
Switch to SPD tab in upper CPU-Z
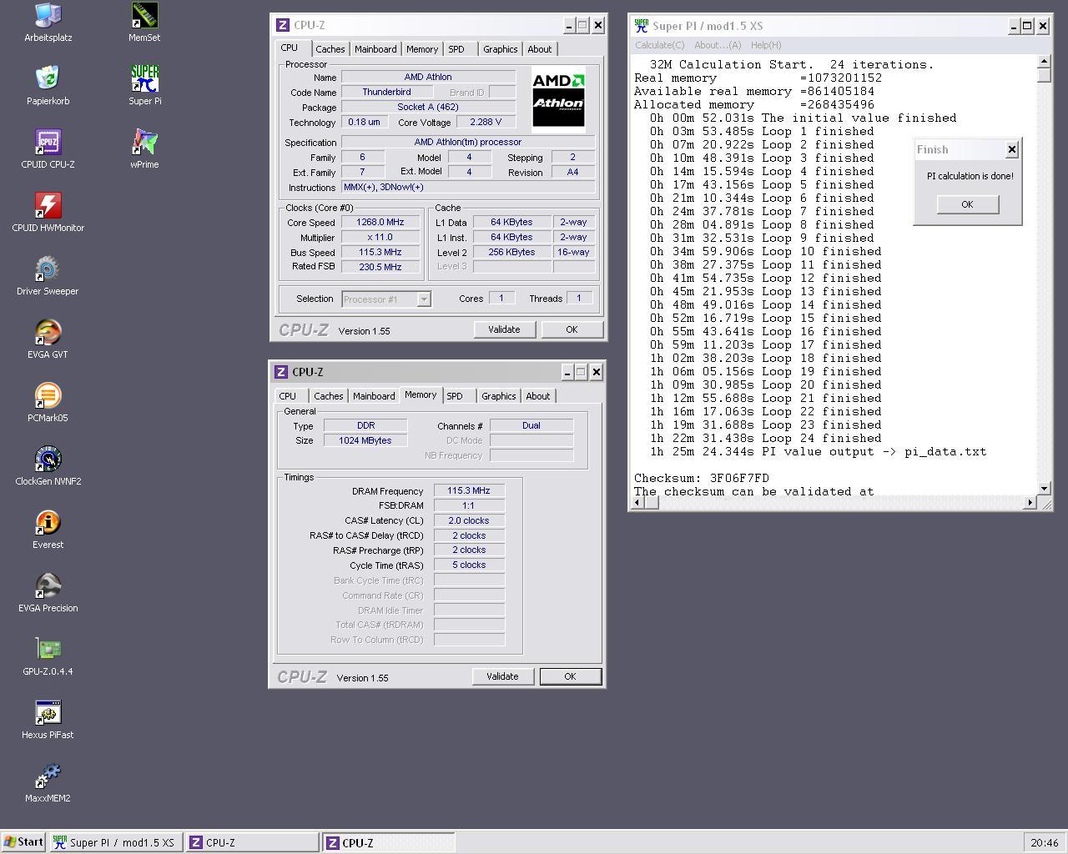tap(456, 49)
